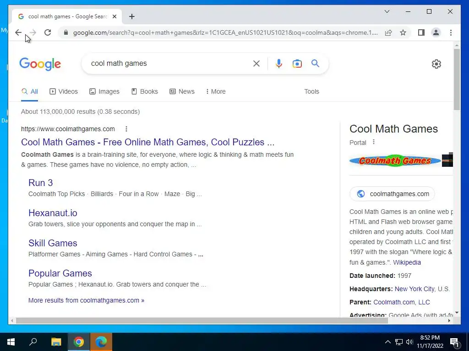The width and height of the screenshot is (469, 351).
Task: Close the cool math games tab
Action: tap(114, 16)
